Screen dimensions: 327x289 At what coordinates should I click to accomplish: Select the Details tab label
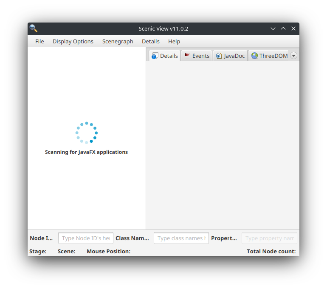click(169, 56)
